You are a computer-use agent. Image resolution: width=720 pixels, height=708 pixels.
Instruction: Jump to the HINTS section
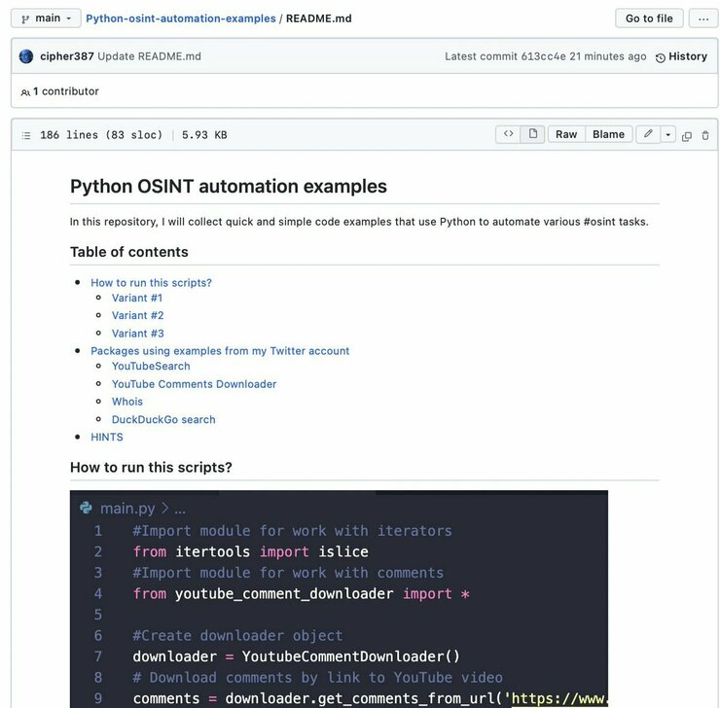point(106,437)
